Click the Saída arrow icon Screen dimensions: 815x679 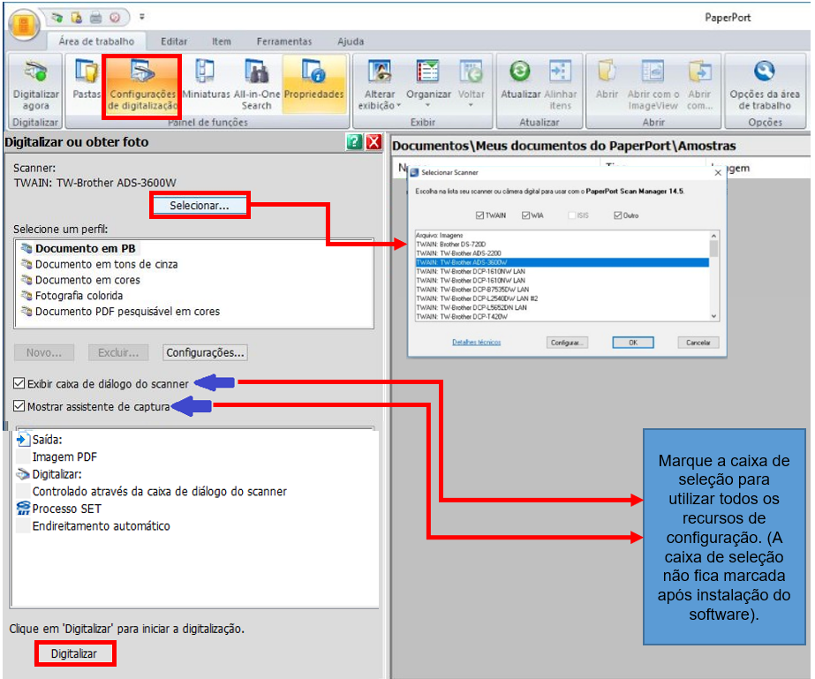[x=23, y=440]
